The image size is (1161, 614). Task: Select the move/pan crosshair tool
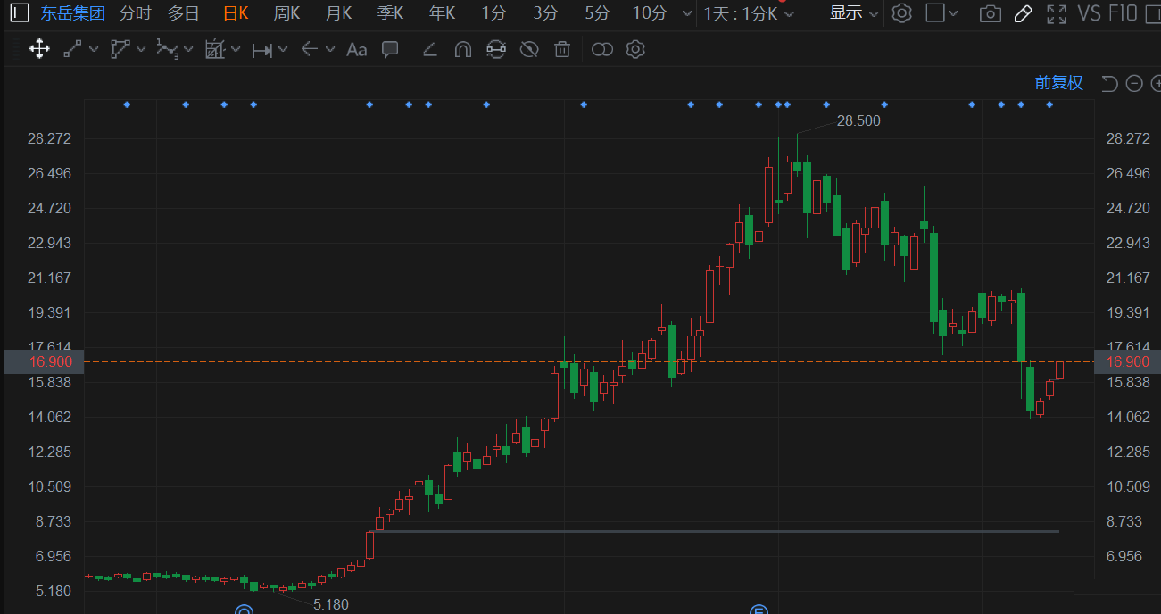click(39, 49)
